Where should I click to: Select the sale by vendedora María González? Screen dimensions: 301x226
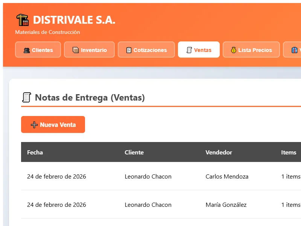tap(225, 205)
